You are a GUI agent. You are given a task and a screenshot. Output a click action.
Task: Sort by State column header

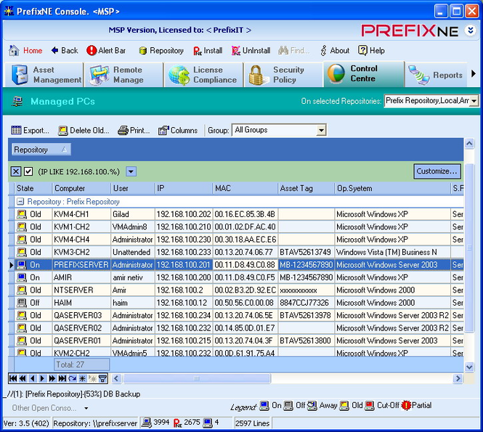[x=33, y=189]
